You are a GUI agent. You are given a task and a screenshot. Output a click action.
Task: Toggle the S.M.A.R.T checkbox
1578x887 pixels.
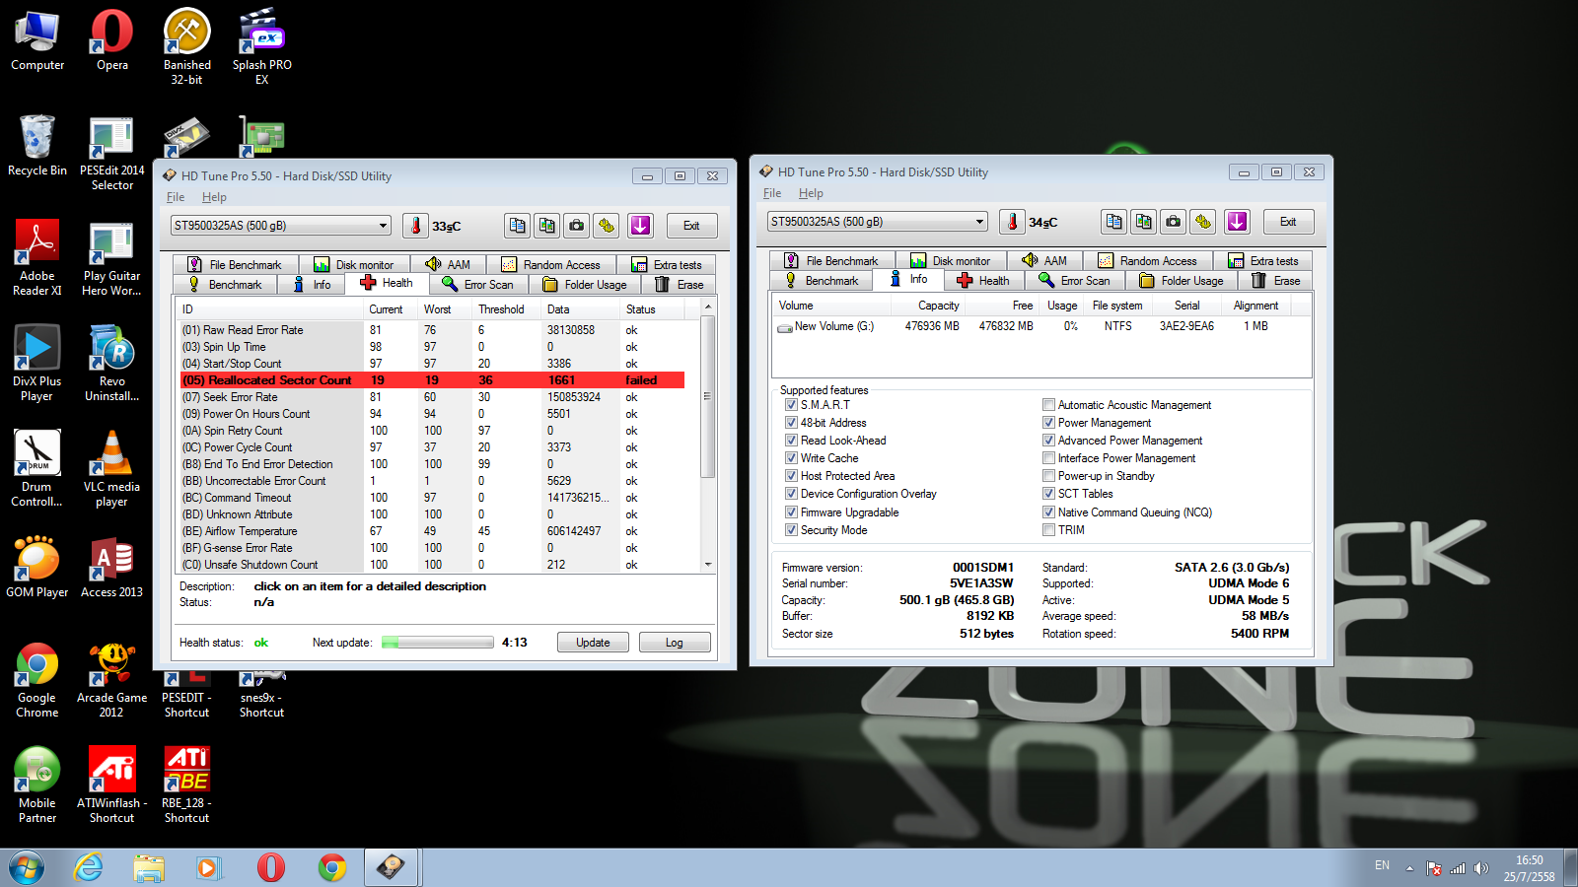point(791,405)
